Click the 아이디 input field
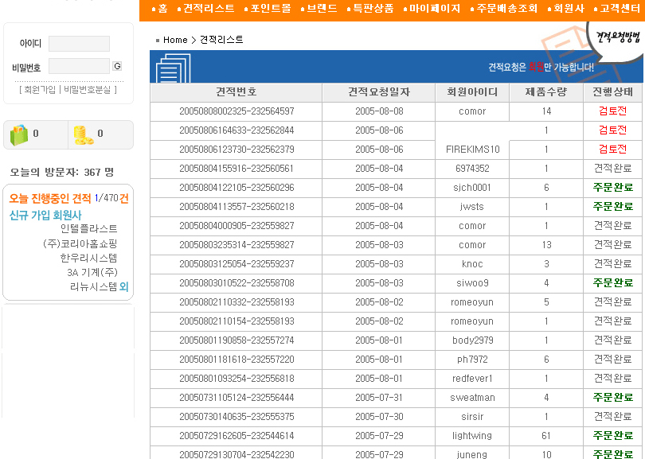 click(79, 44)
